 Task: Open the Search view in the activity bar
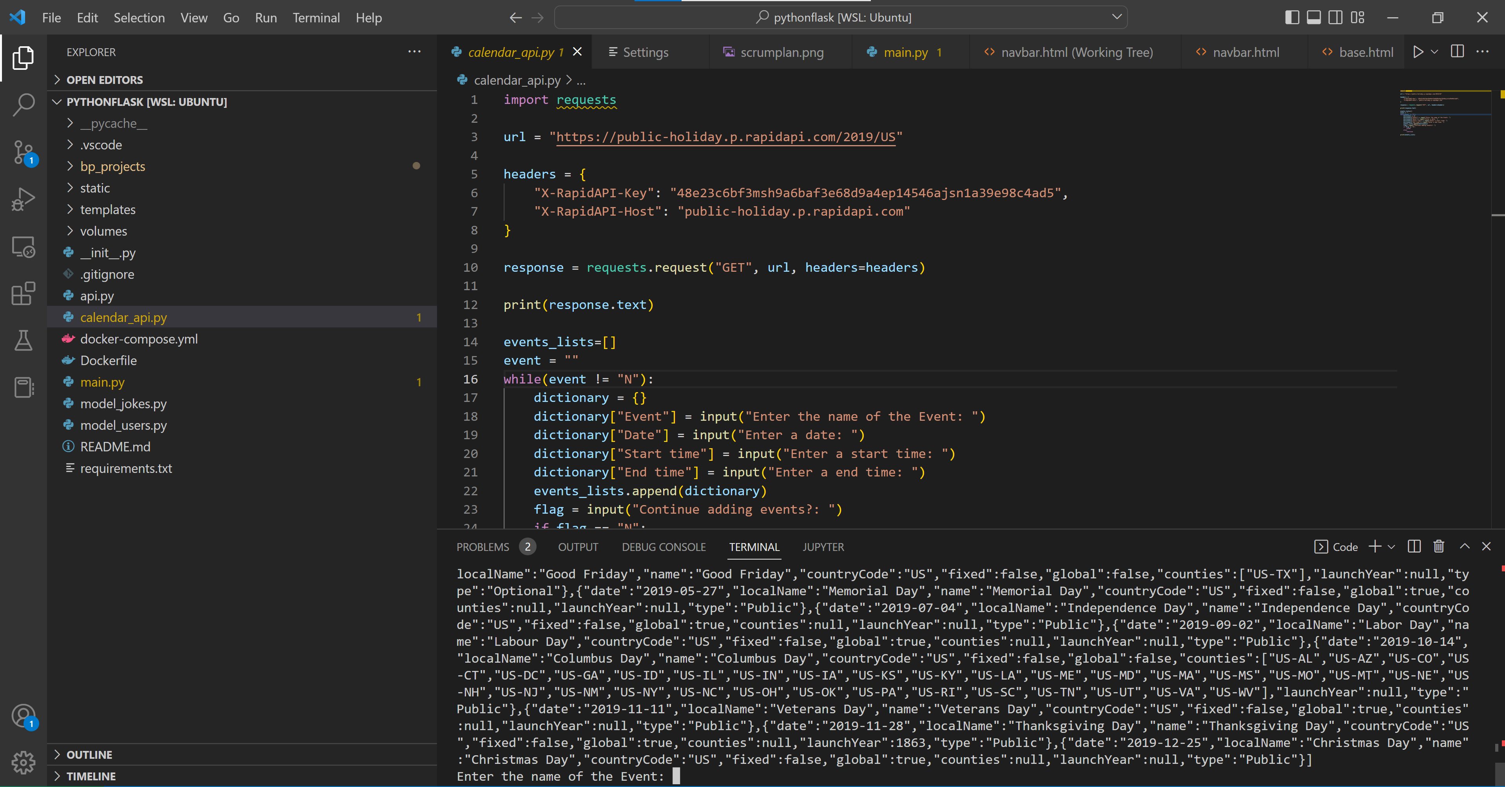click(23, 104)
